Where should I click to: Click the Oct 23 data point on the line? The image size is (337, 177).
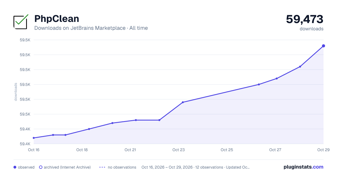coord(183,102)
